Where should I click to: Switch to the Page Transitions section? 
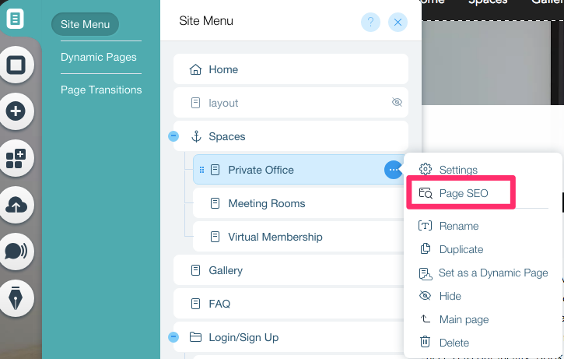click(x=101, y=90)
